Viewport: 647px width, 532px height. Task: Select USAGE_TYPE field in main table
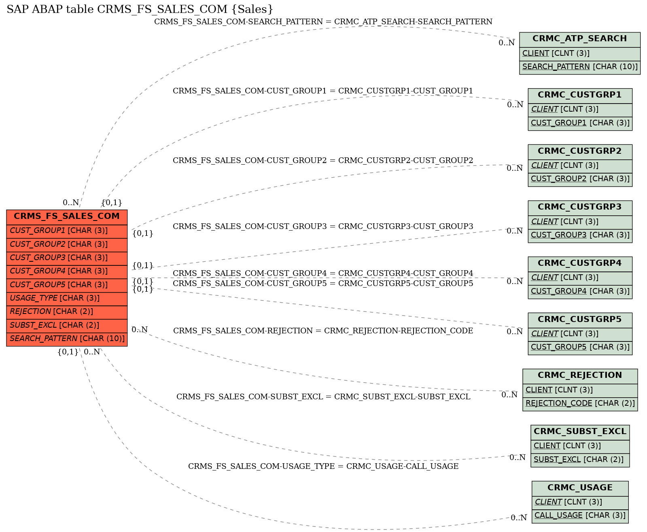click(x=67, y=299)
